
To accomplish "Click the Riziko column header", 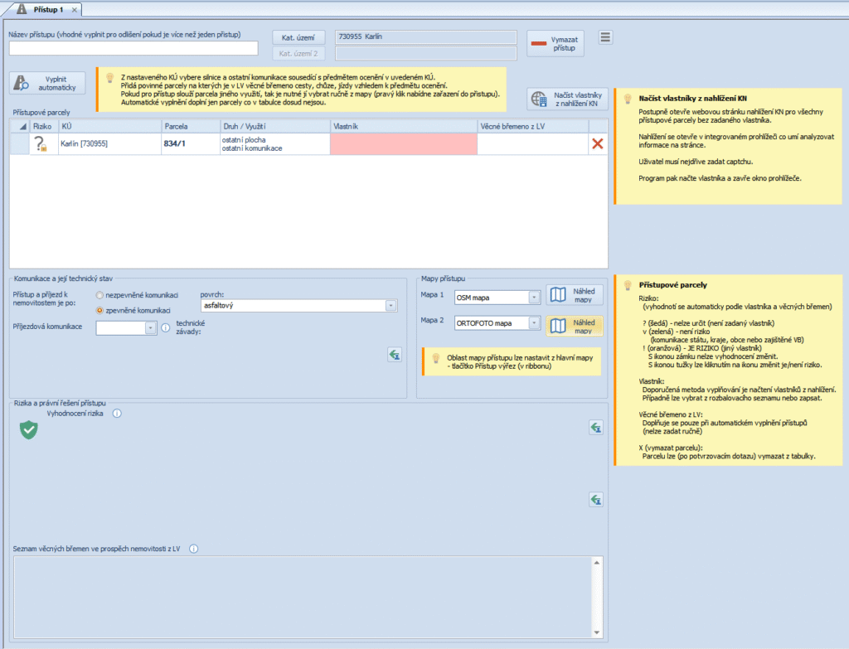I will (44, 126).
